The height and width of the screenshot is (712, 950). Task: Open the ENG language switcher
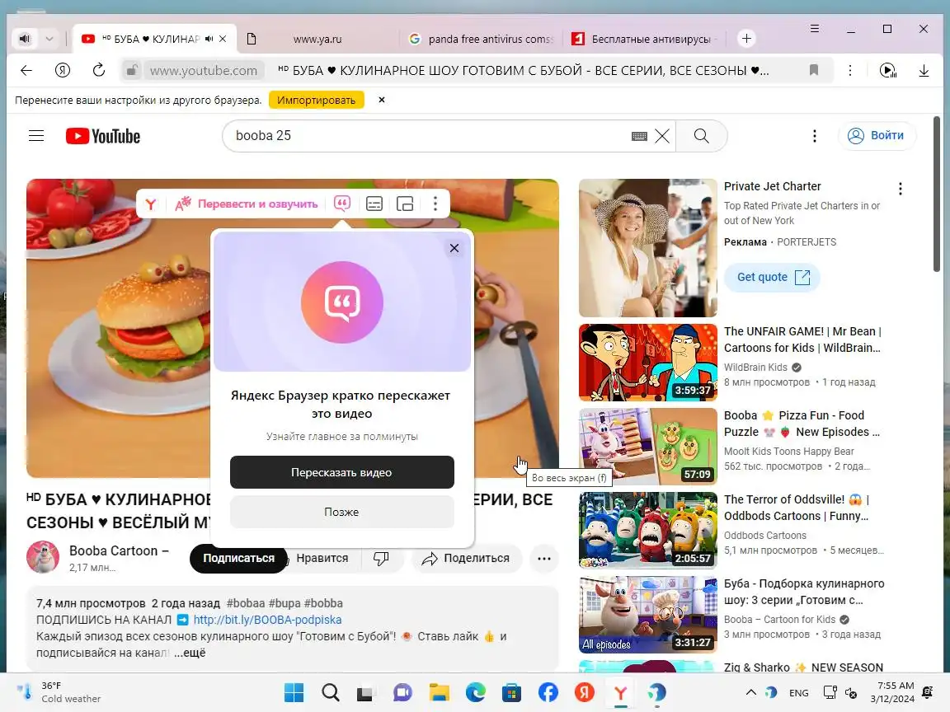[x=798, y=692]
